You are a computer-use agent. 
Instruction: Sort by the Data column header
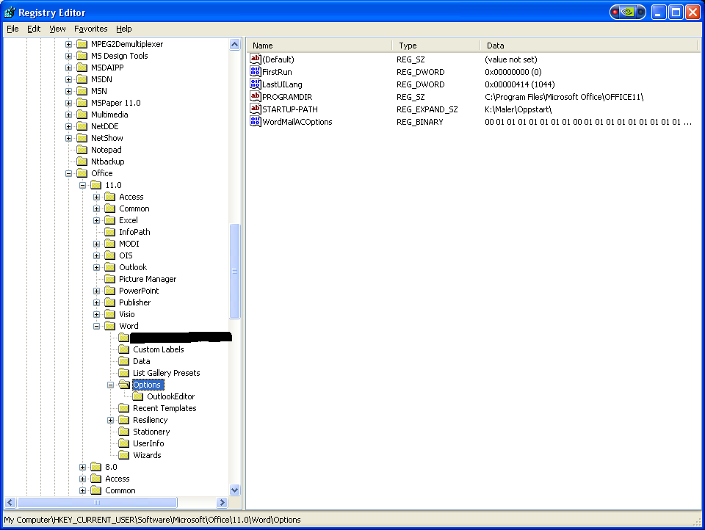[588, 46]
